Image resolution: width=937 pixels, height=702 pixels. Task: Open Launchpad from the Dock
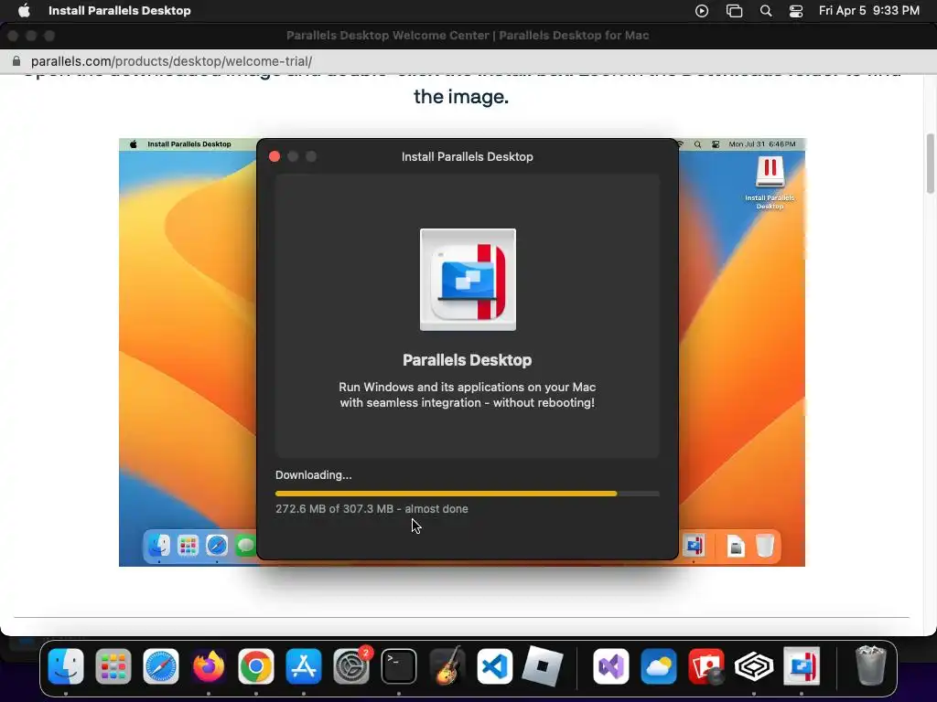coord(113,665)
